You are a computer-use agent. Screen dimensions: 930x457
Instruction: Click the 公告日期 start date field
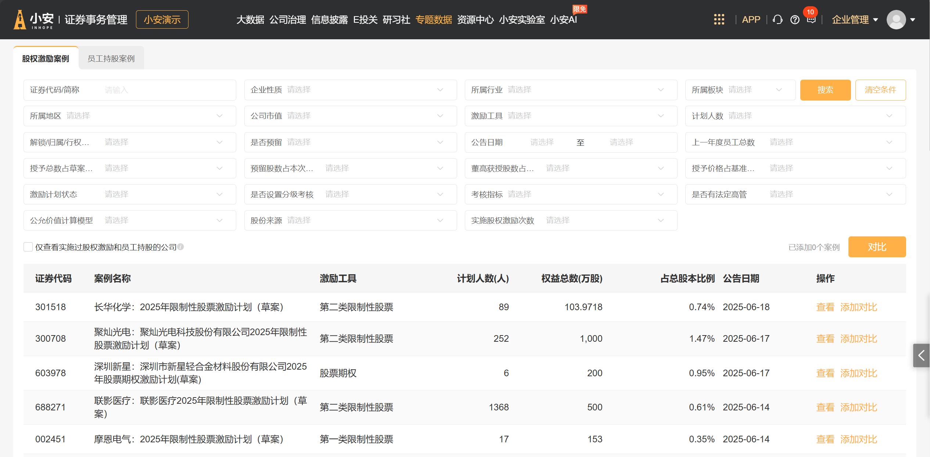click(x=542, y=142)
